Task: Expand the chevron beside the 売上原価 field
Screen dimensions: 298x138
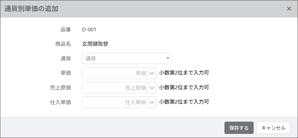Action: pyautogui.click(x=152, y=87)
